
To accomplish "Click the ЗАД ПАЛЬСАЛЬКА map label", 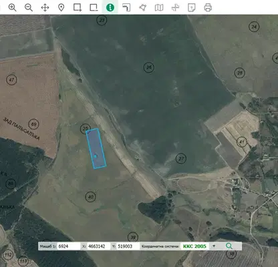I will click(x=21, y=129).
